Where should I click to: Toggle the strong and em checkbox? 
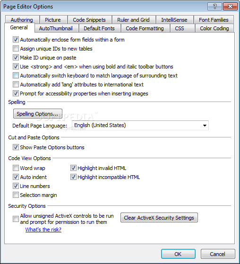point(16,67)
